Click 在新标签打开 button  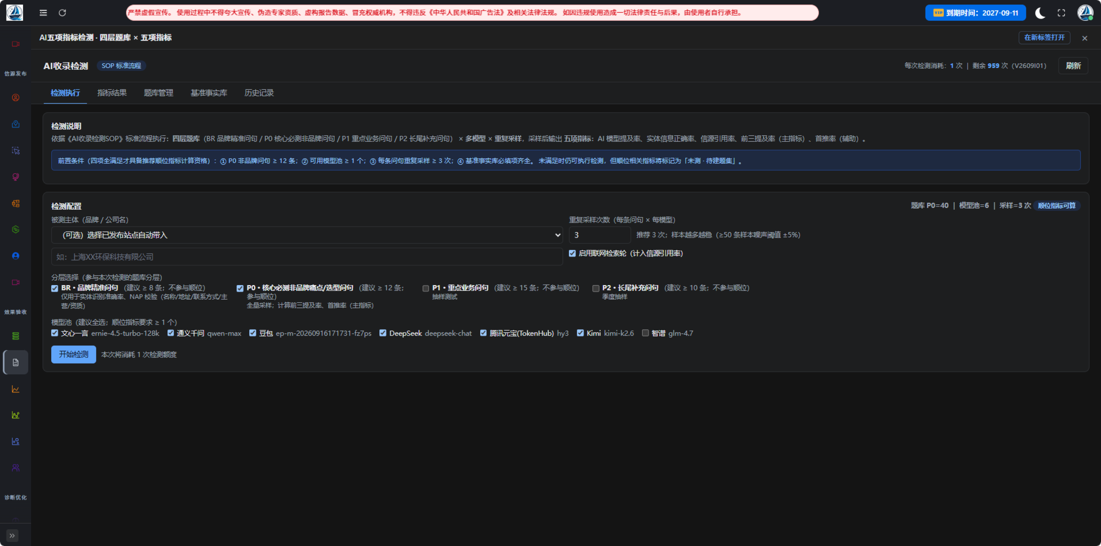pyautogui.click(x=1045, y=38)
